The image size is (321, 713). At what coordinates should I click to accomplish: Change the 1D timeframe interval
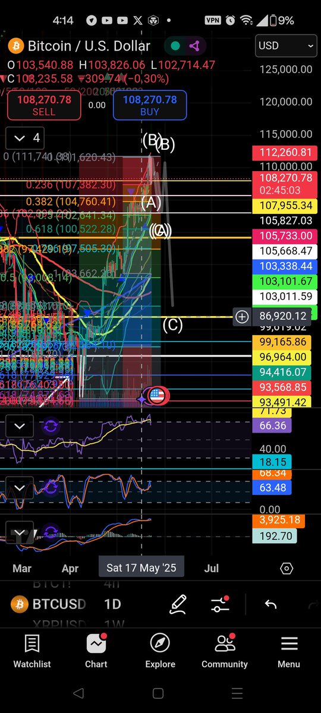[x=112, y=604]
